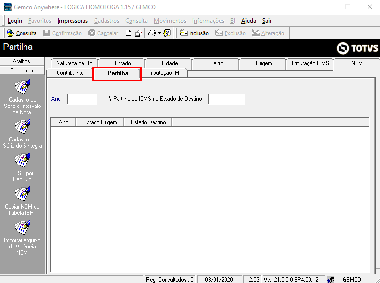Click the printer icon in toolbar
This screenshot has width=380, height=283.
click(x=152, y=33)
